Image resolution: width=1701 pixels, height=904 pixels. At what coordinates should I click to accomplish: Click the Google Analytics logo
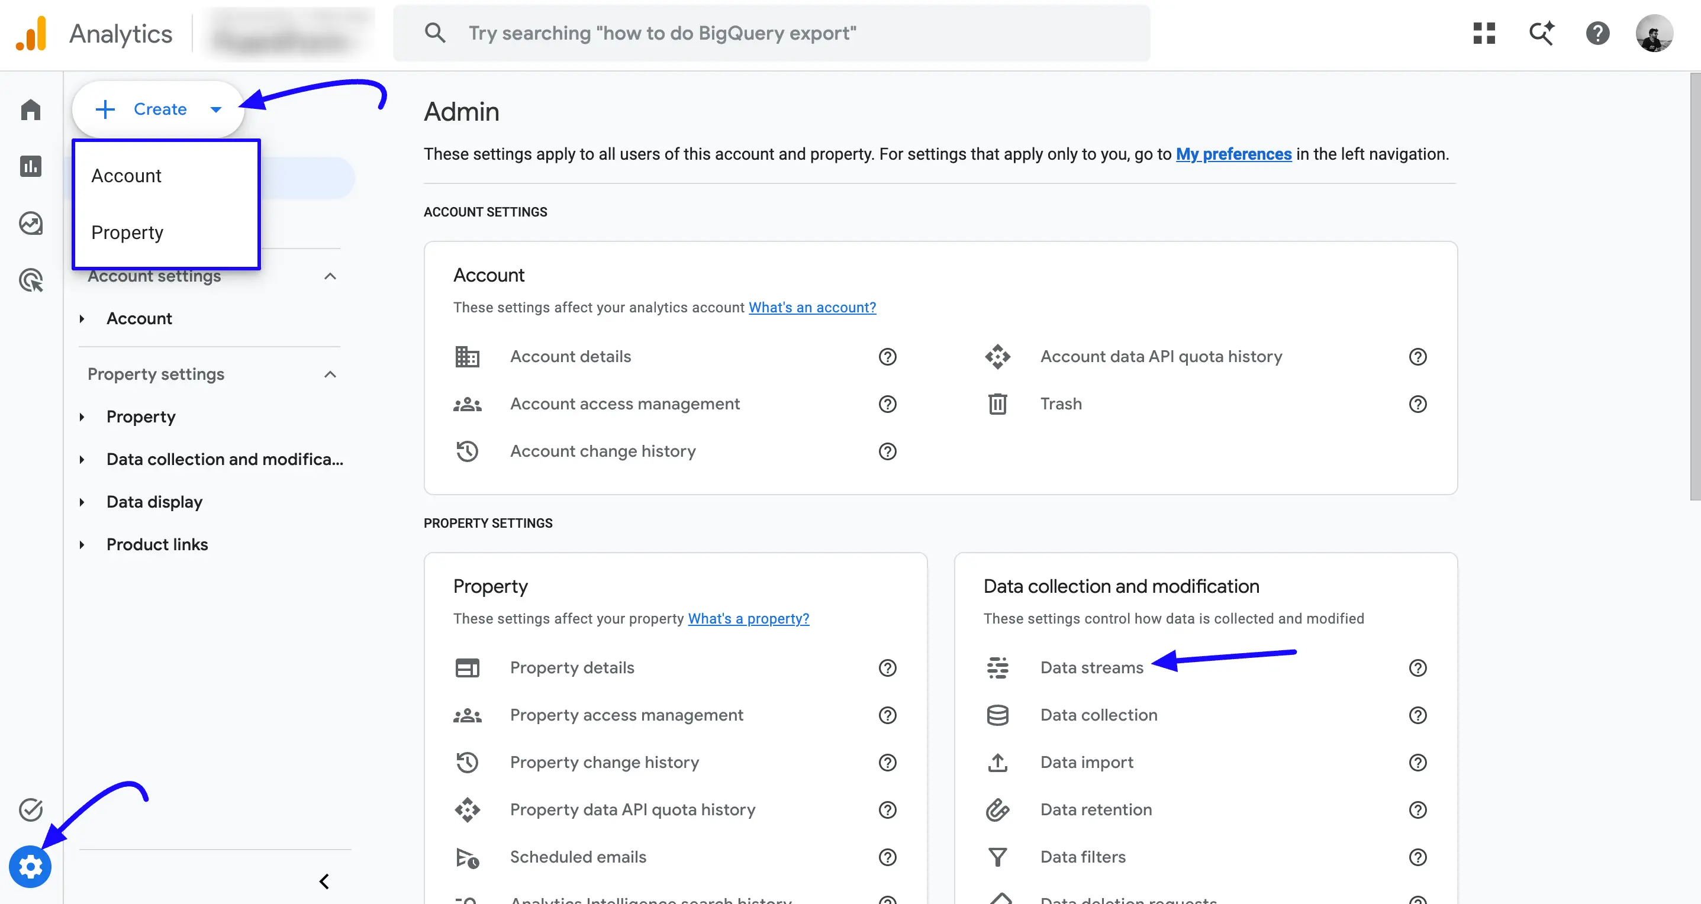31,33
